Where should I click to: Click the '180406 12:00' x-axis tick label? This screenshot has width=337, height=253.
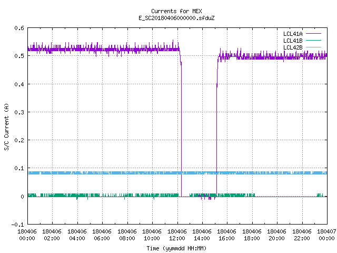(177, 235)
